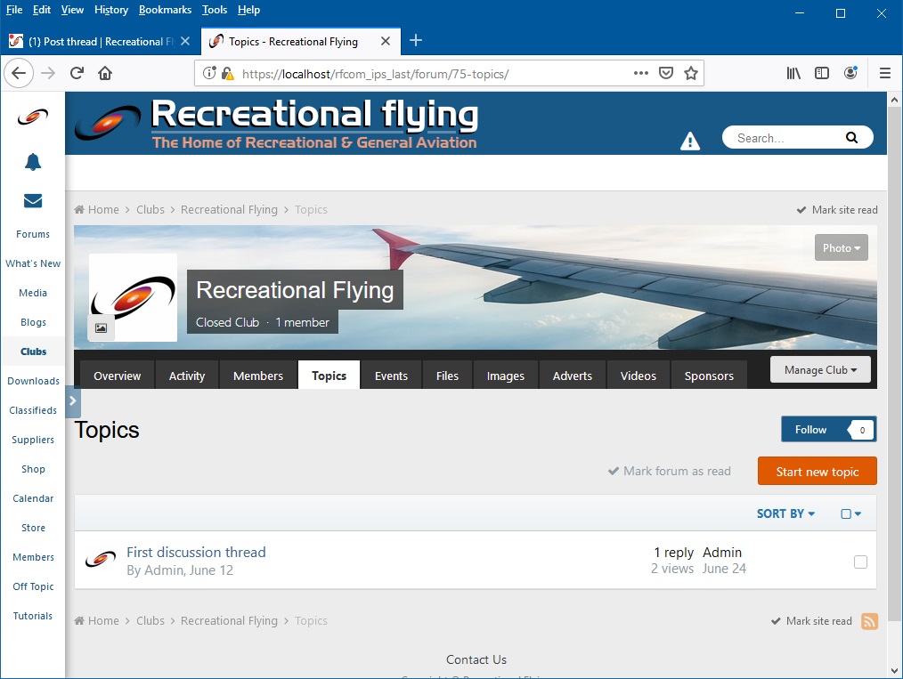
Task: Open the Photo dropdown on cover
Action: 841,247
